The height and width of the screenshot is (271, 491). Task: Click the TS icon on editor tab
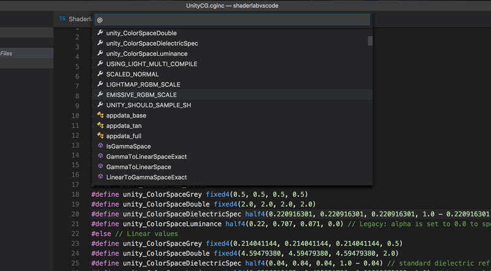click(x=63, y=19)
